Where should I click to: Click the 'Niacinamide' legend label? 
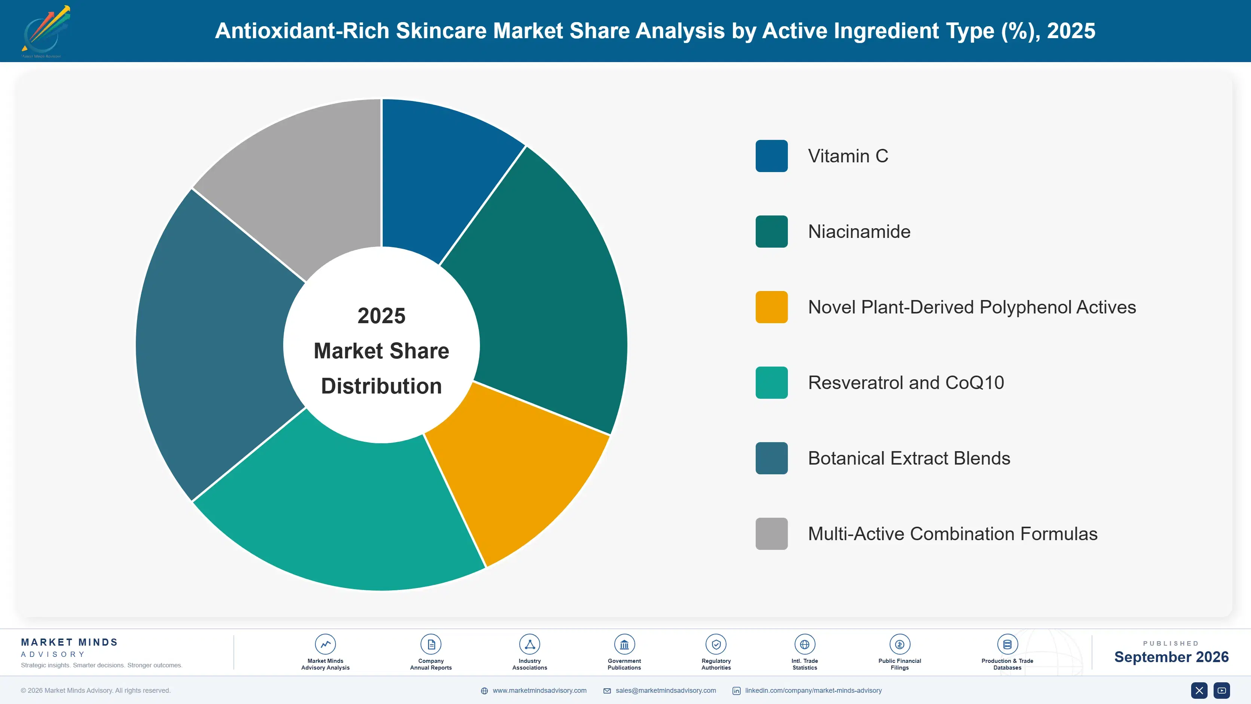pyautogui.click(x=859, y=232)
